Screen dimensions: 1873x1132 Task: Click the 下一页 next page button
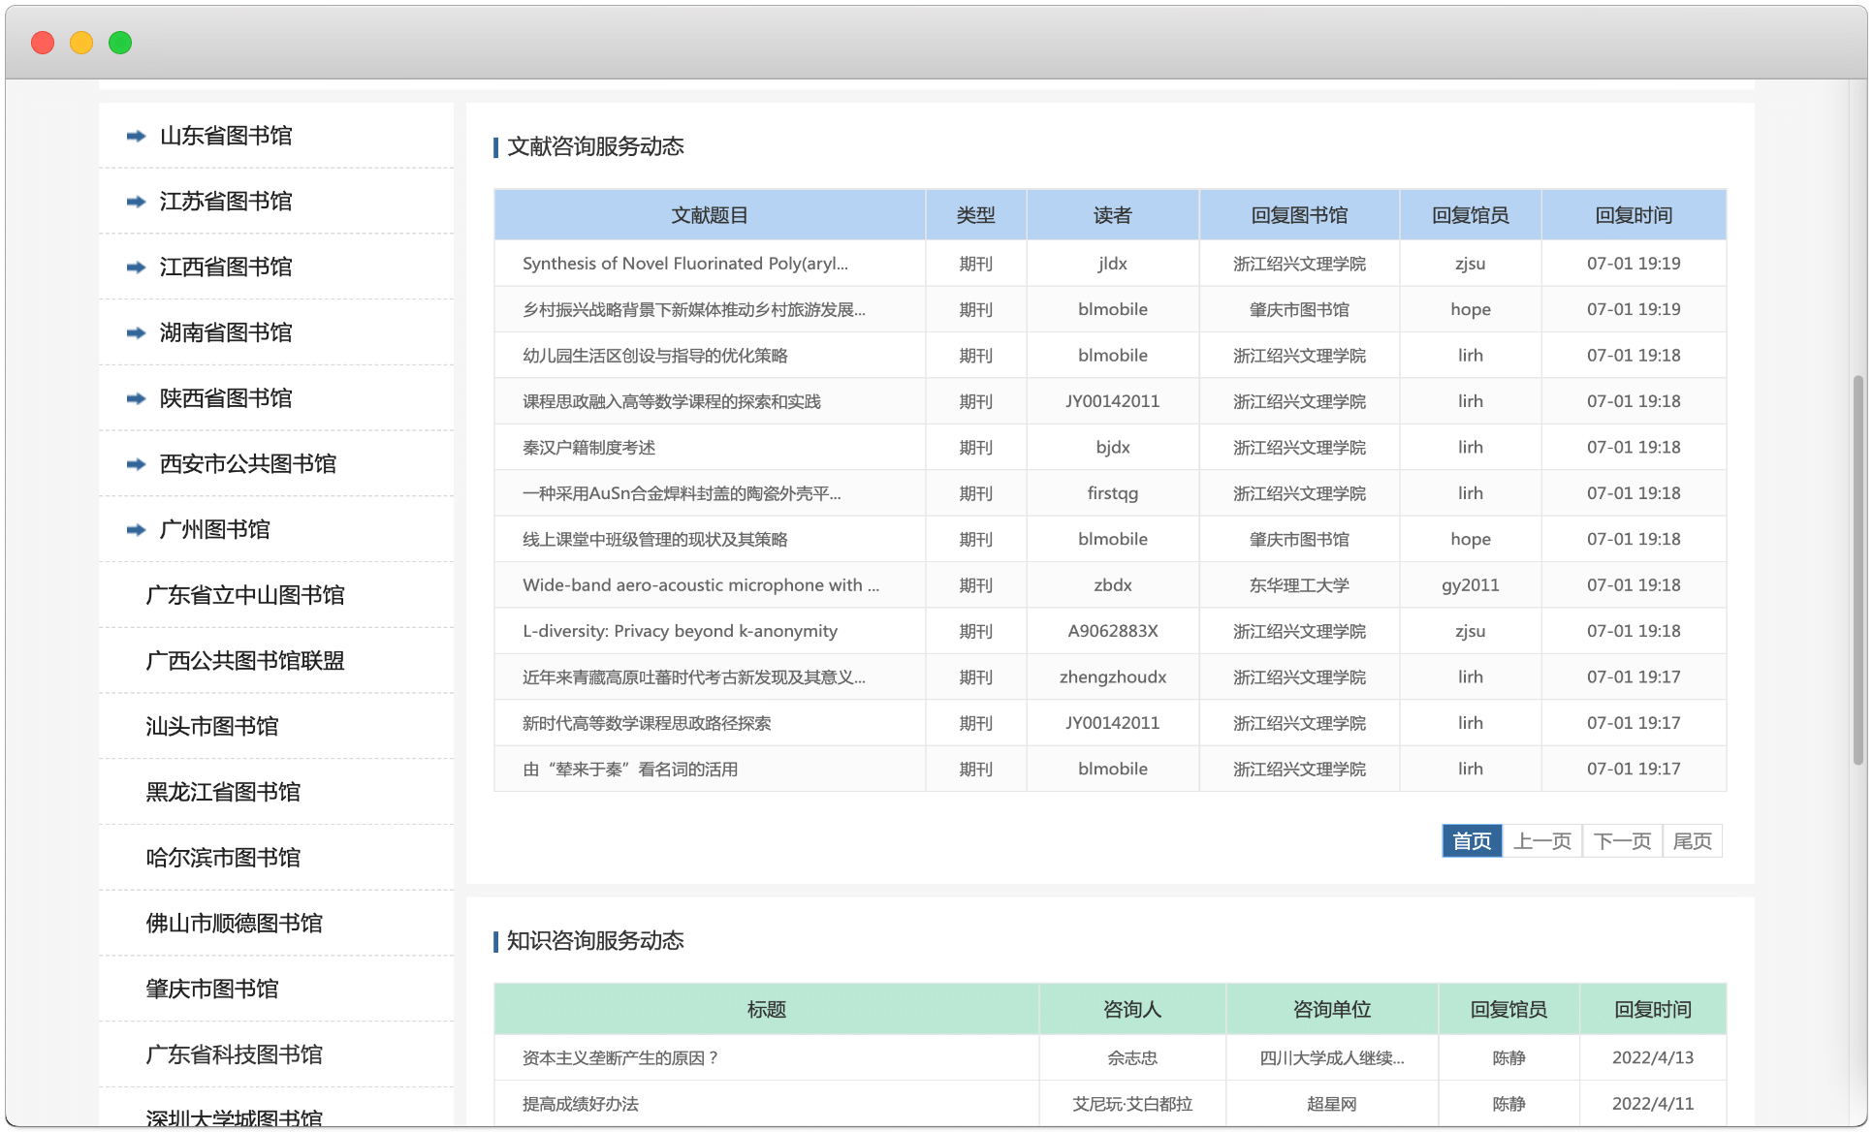coord(1622,841)
